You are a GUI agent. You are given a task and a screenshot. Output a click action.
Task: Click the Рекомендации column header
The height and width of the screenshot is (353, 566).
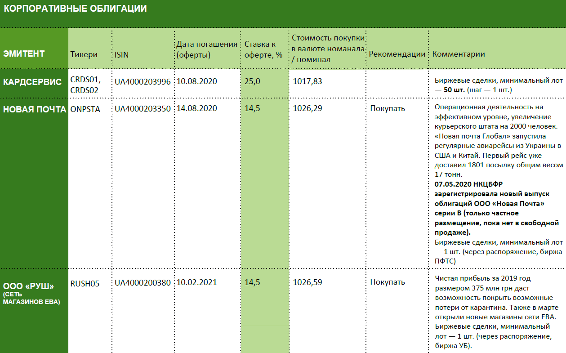(397, 54)
